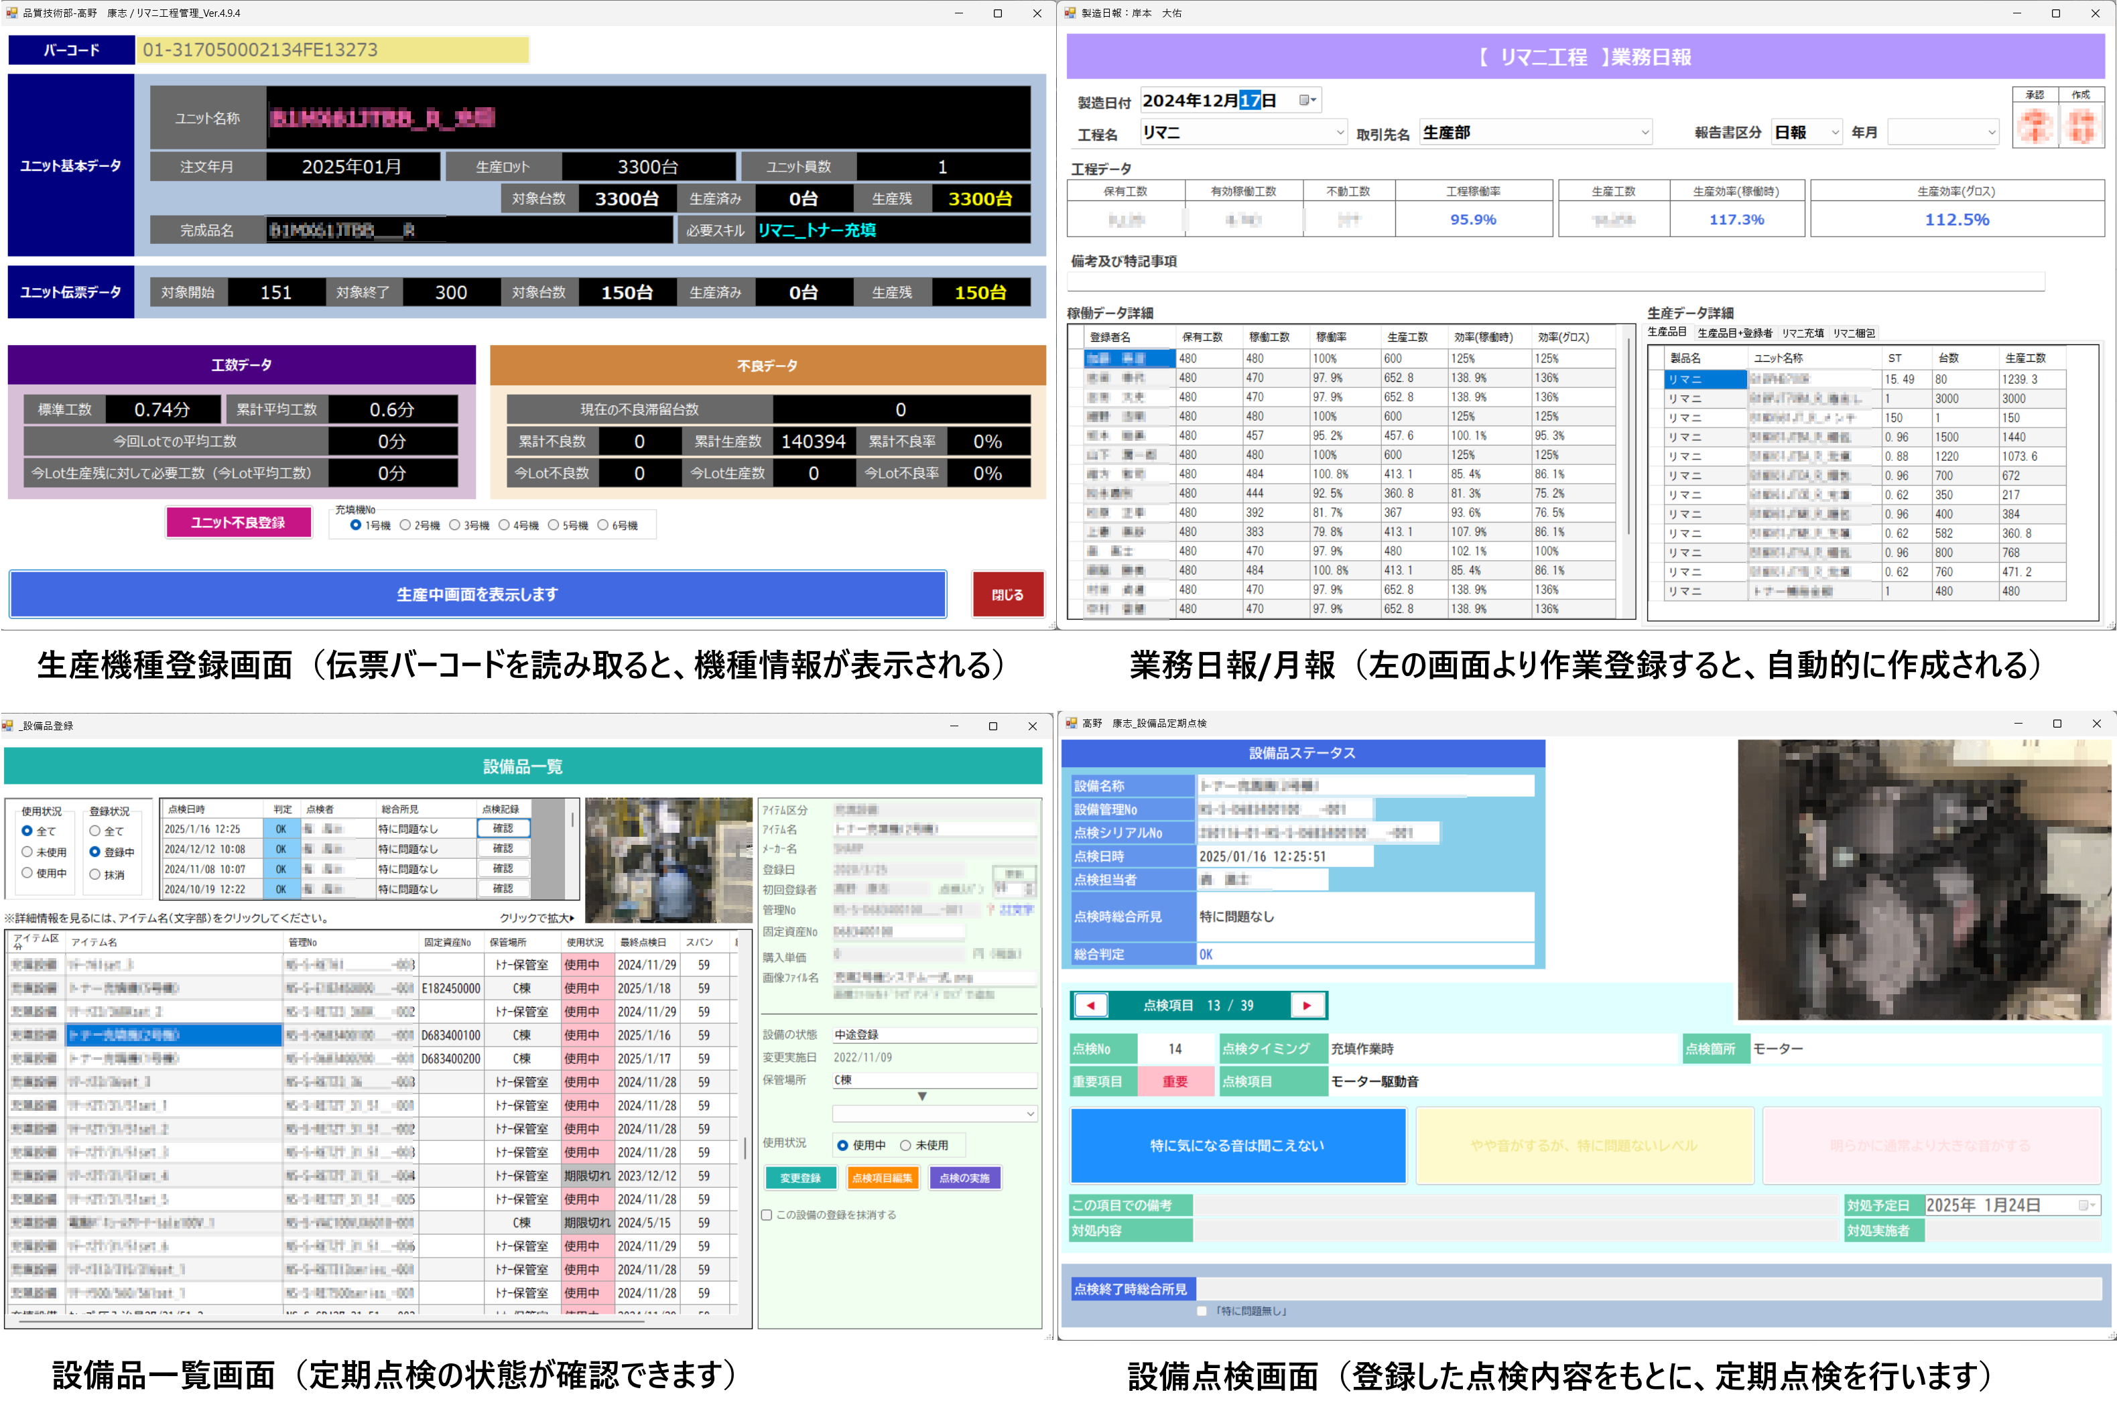The height and width of the screenshot is (1417, 2117).
Task: Go to the previous inspection item arrow
Action: point(1091,1005)
